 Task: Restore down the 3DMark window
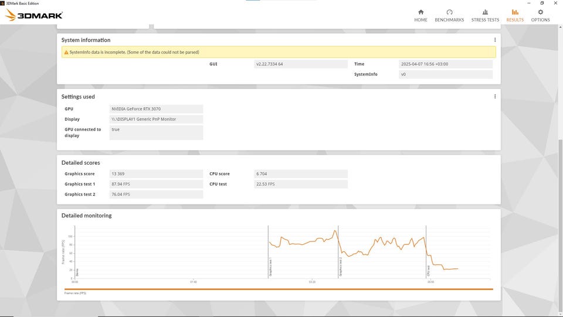(542, 3)
